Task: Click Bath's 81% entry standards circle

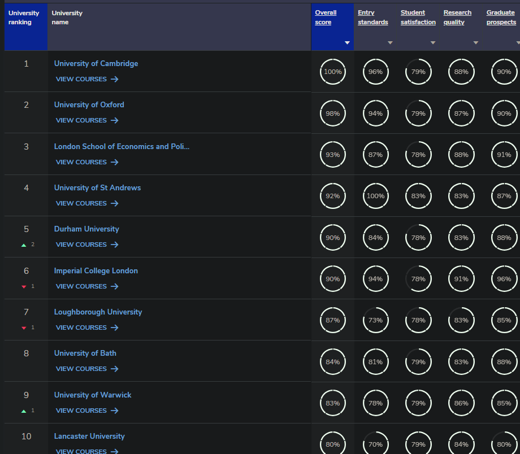Action: [x=375, y=362]
